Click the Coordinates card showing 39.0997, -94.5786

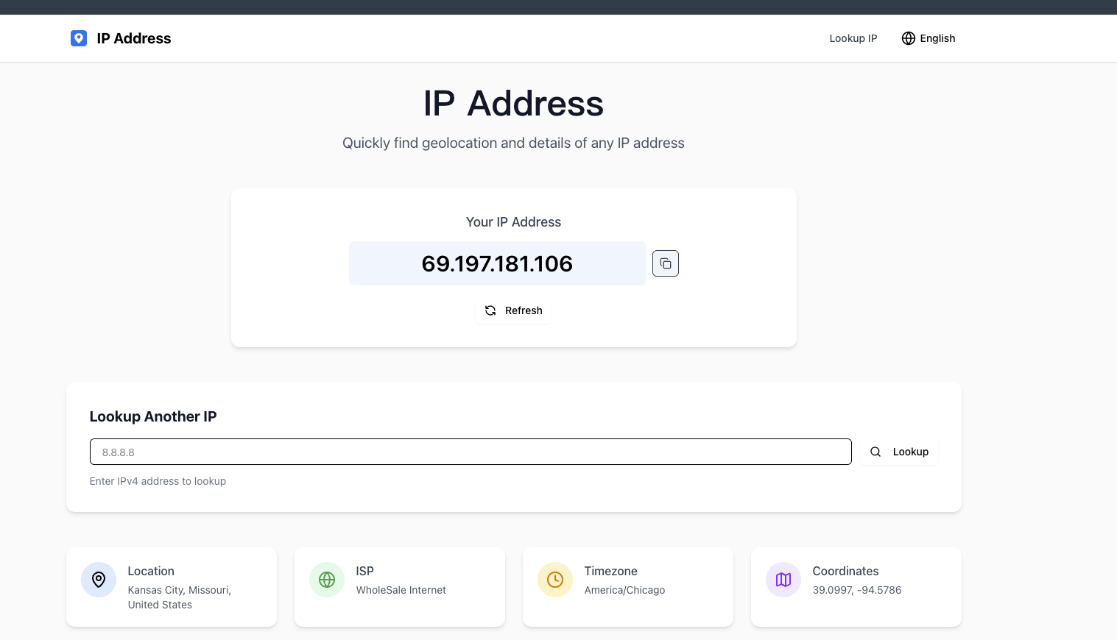856,587
